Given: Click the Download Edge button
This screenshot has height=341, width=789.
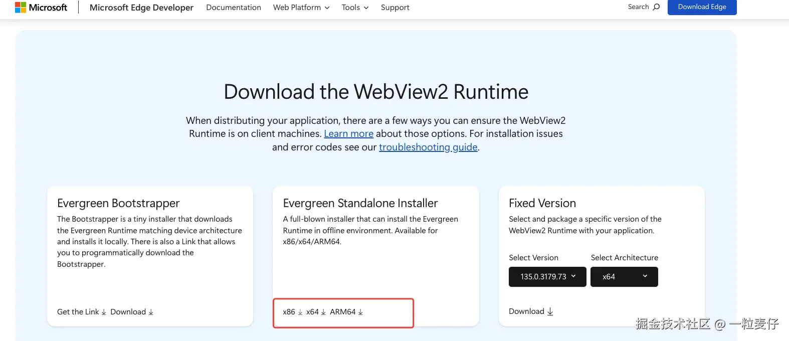Looking at the screenshot, I should 702,7.
